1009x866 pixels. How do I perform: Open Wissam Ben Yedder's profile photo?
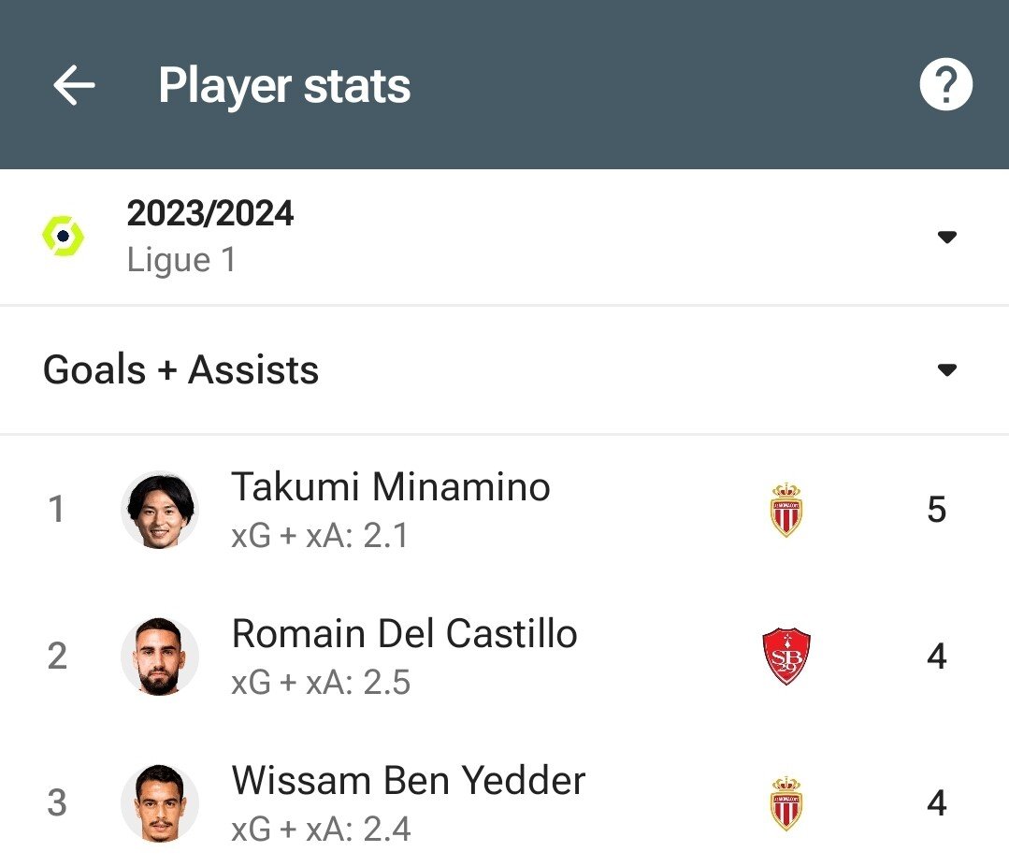coord(160,803)
